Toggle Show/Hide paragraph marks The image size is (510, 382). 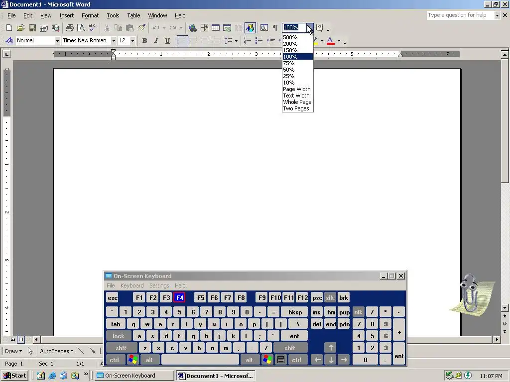click(275, 28)
